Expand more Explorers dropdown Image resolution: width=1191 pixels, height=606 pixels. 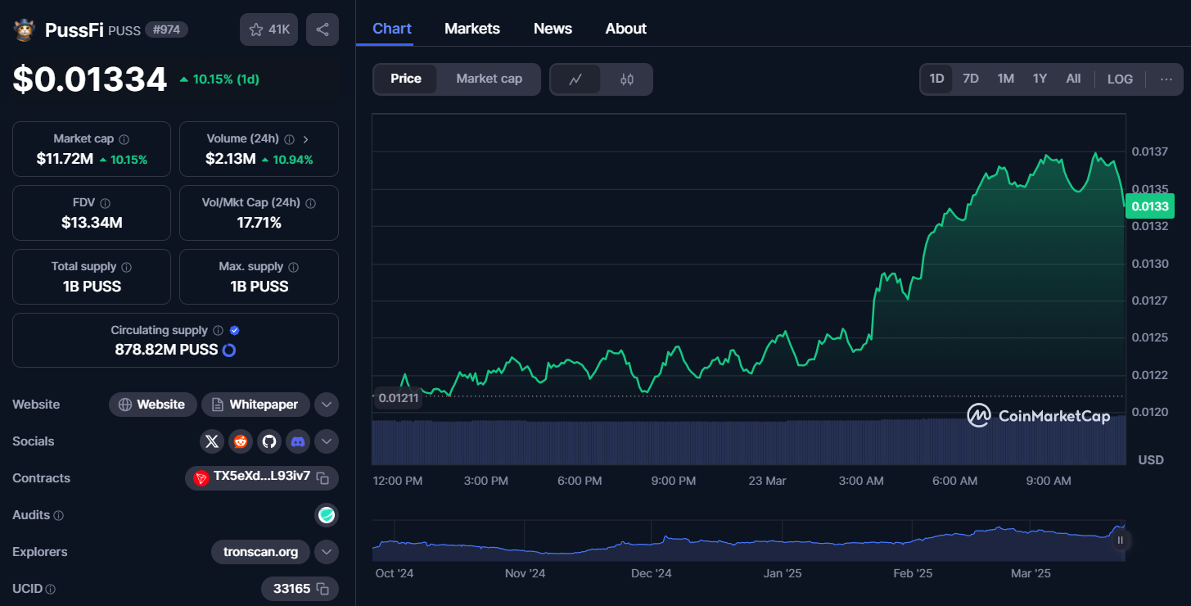[x=327, y=552]
